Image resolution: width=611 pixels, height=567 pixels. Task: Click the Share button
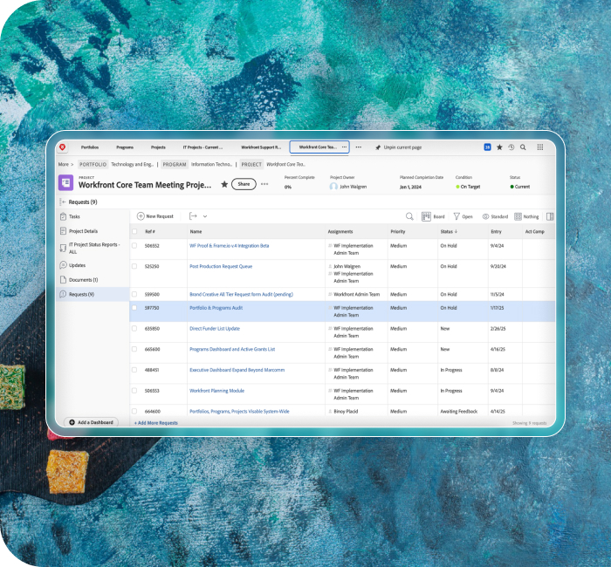tap(244, 184)
